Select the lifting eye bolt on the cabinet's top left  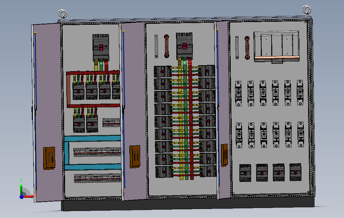click(x=63, y=15)
